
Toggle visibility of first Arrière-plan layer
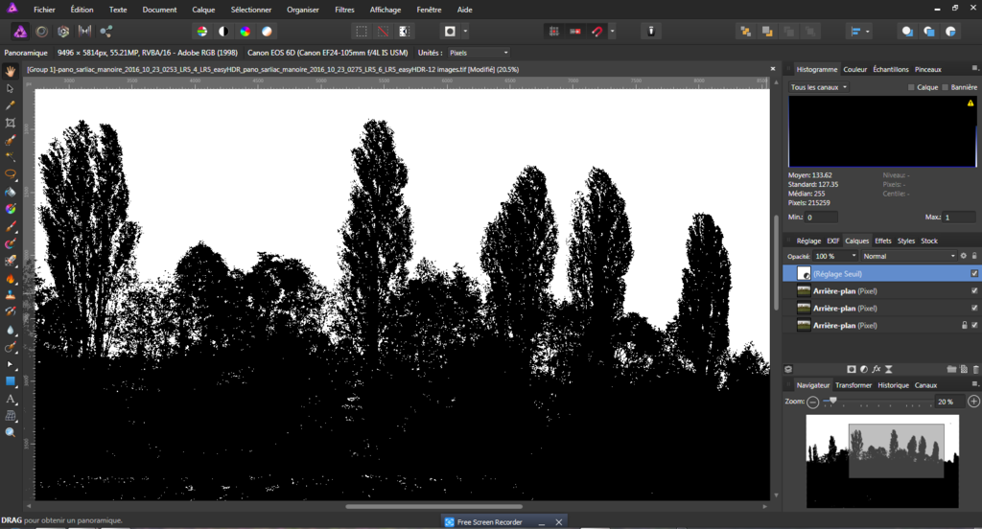[974, 291]
